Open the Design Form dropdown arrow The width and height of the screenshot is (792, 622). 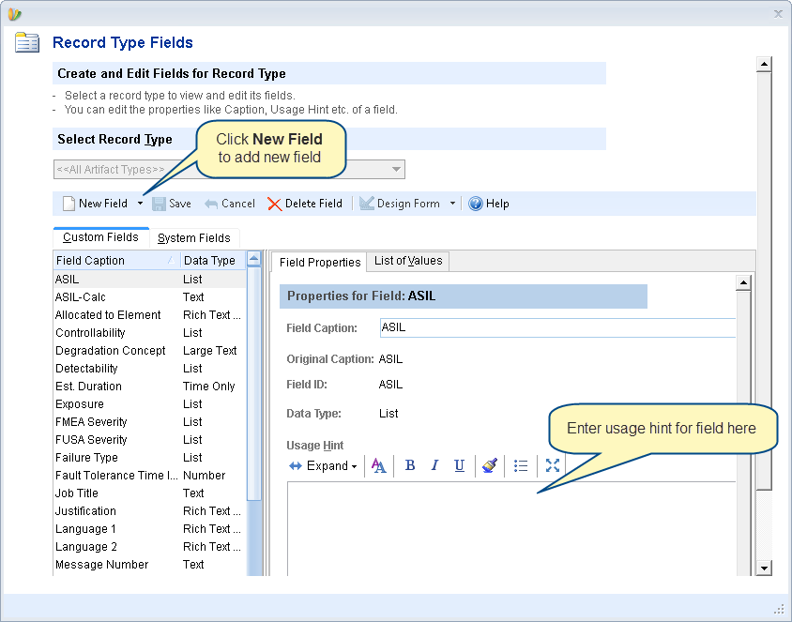tap(452, 204)
